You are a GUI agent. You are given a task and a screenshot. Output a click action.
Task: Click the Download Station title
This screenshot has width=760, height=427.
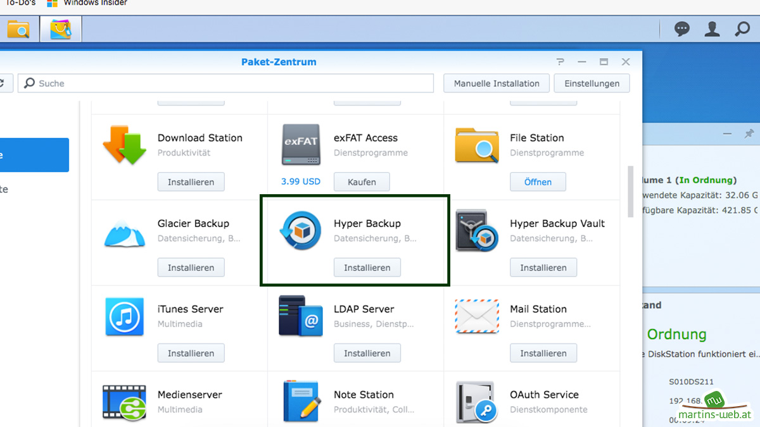(x=200, y=138)
